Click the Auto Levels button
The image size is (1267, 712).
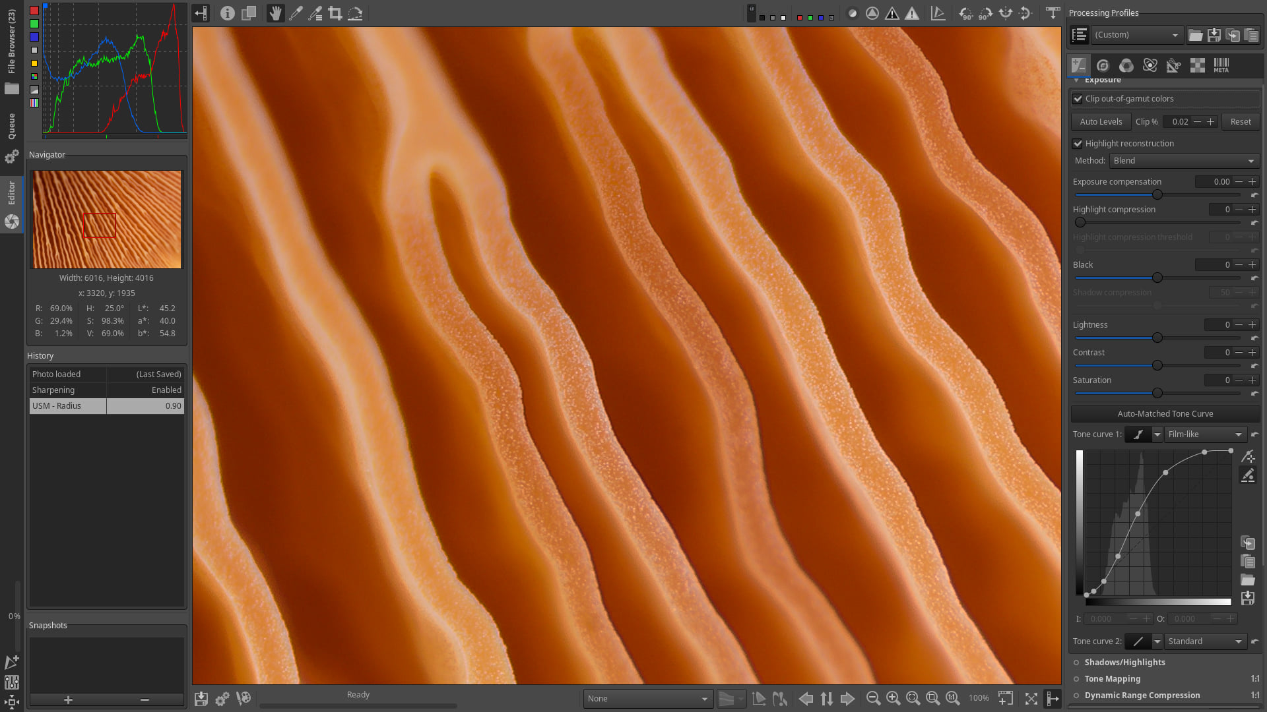pos(1101,122)
